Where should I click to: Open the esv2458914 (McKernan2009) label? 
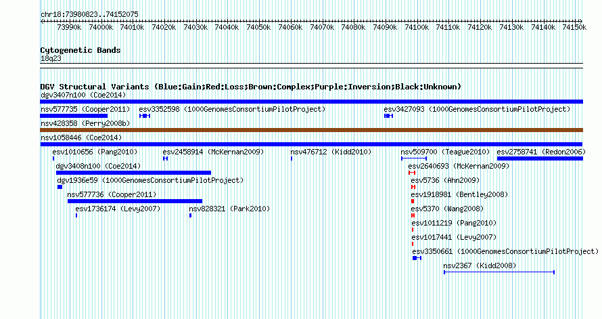tap(214, 152)
